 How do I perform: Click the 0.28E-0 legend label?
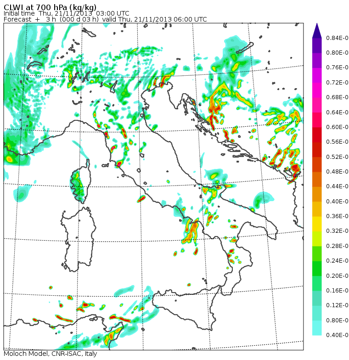(x=337, y=246)
